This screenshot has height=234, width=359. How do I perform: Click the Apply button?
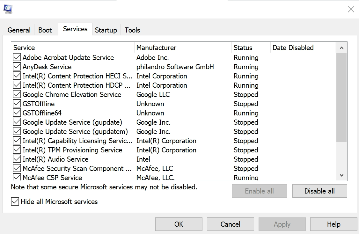[282, 224]
